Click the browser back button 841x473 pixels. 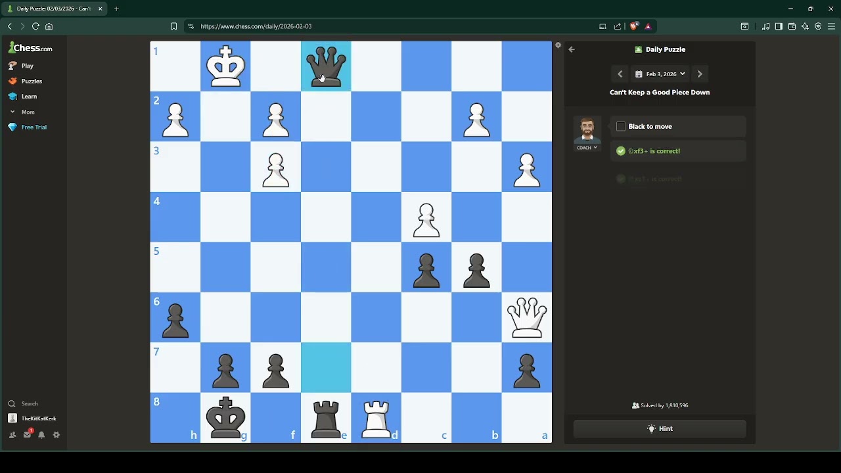pyautogui.click(x=9, y=26)
